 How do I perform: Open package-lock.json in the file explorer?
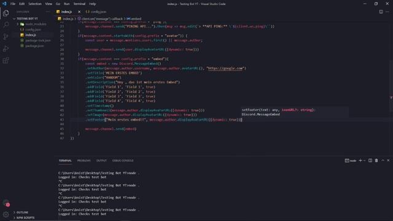click(38, 41)
